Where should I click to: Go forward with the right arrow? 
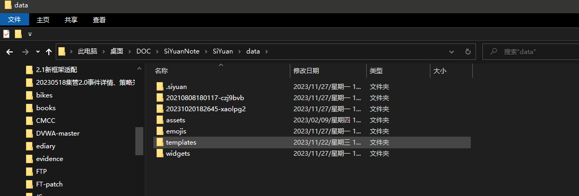25,52
